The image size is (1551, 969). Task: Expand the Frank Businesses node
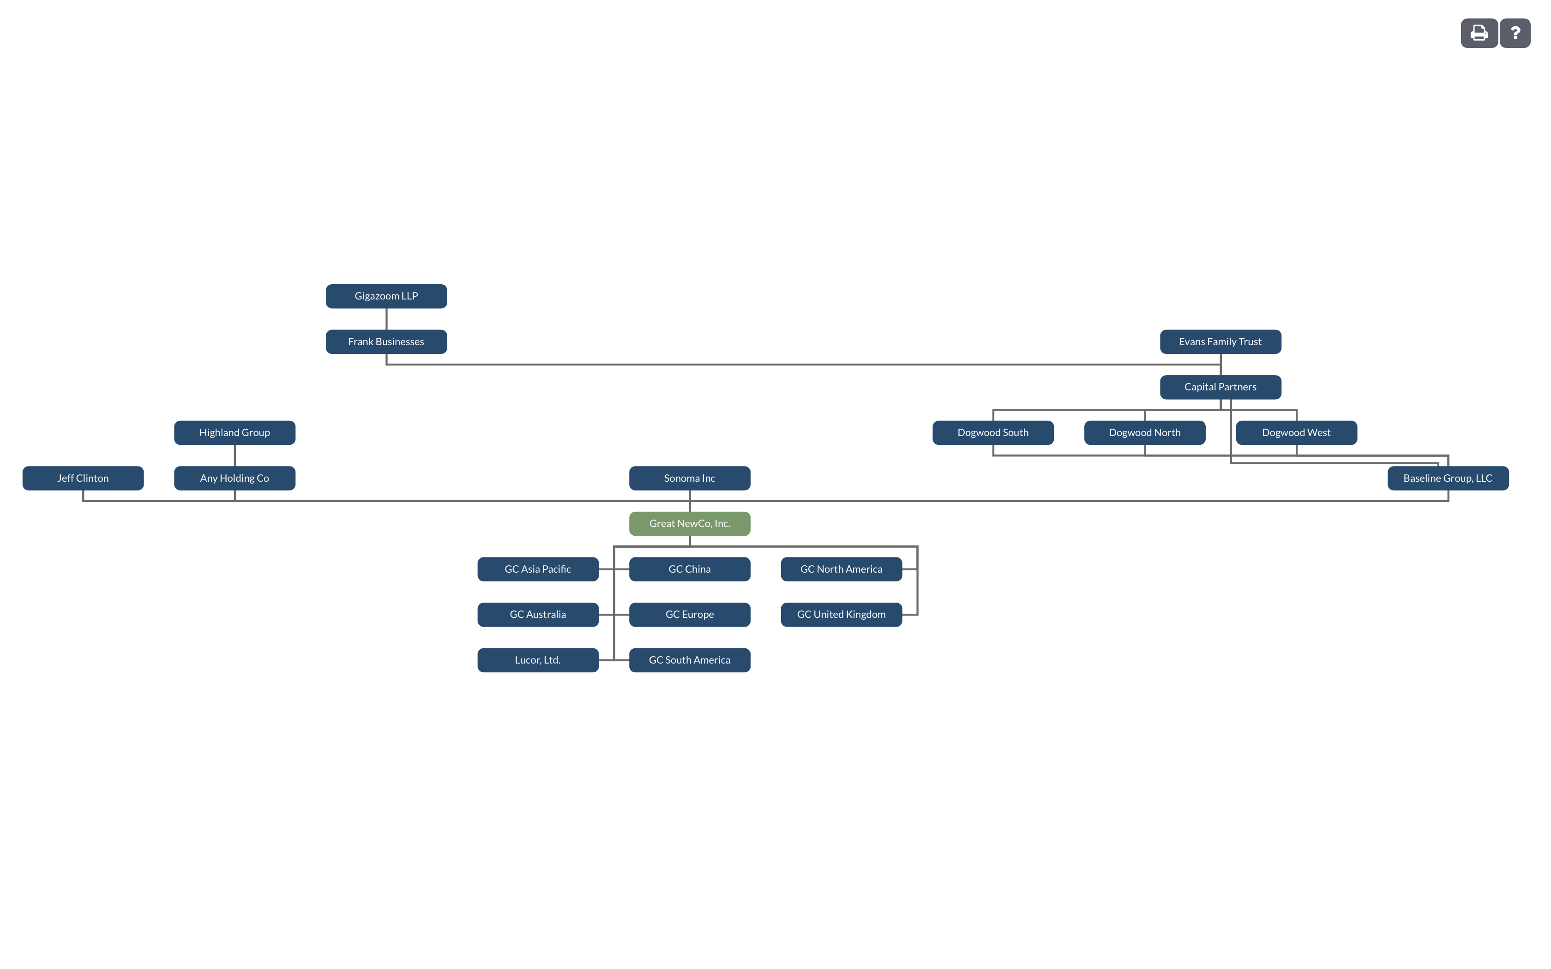[387, 341]
